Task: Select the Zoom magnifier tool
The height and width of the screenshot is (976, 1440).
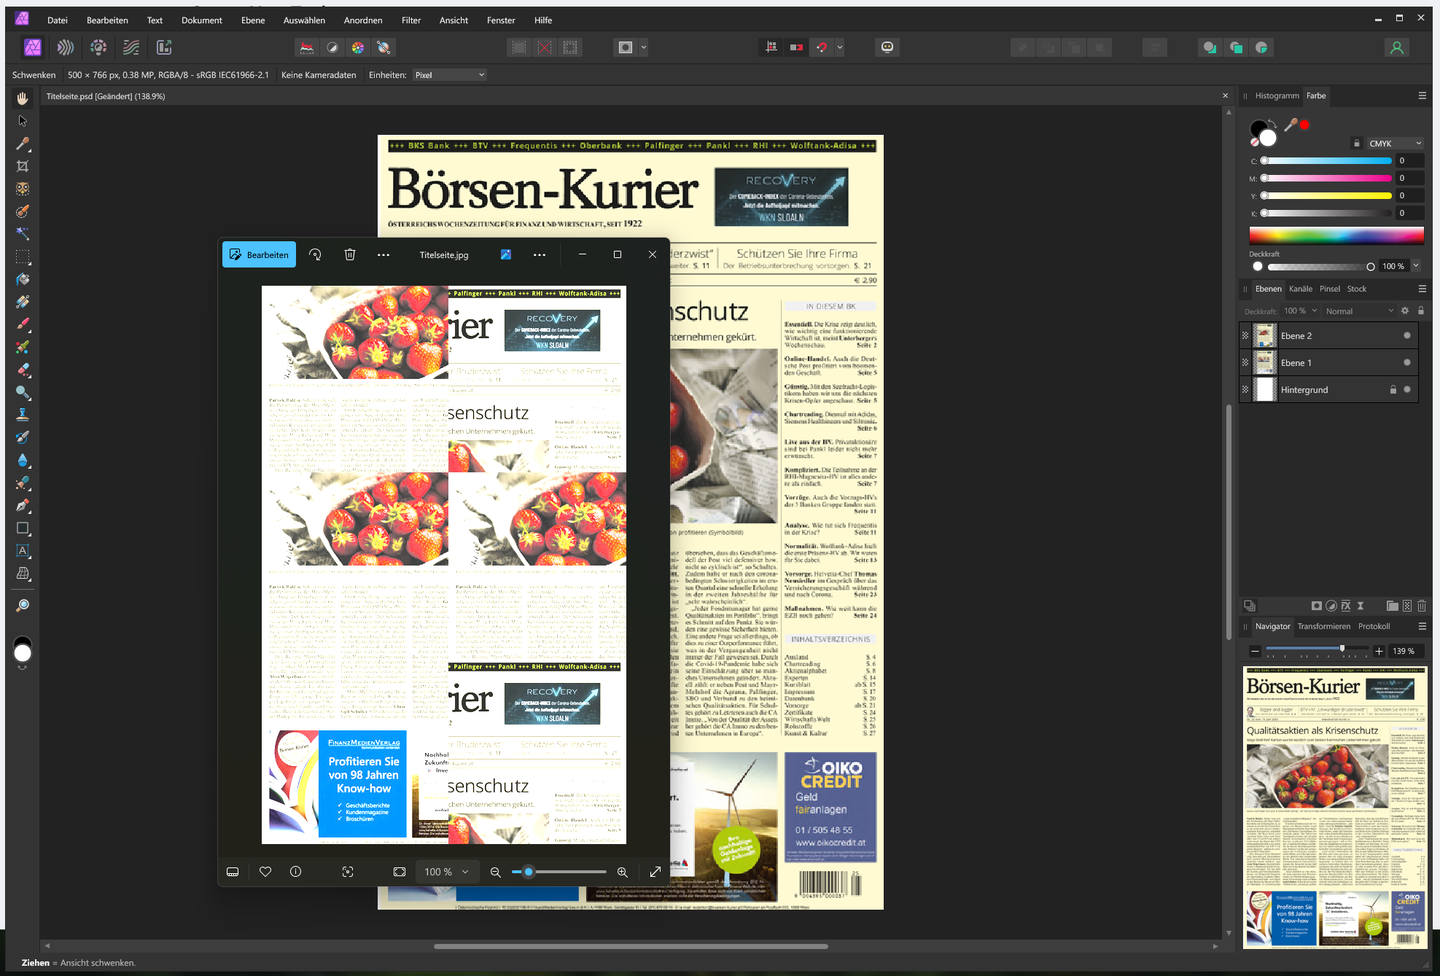Action: pyautogui.click(x=23, y=606)
